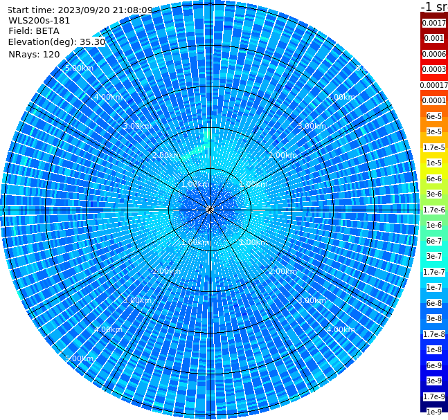Select the 0.0003 colorbar value
The image size is (448, 420).
coord(434,70)
